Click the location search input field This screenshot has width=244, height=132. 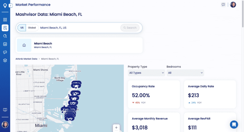point(79,28)
